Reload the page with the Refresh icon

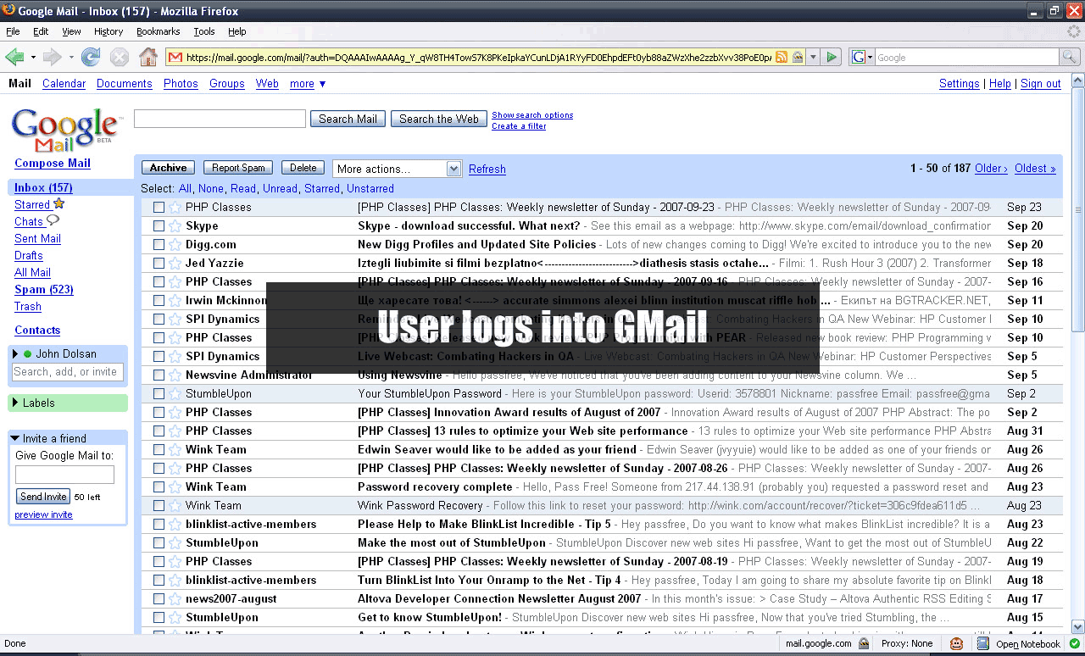tap(91, 57)
